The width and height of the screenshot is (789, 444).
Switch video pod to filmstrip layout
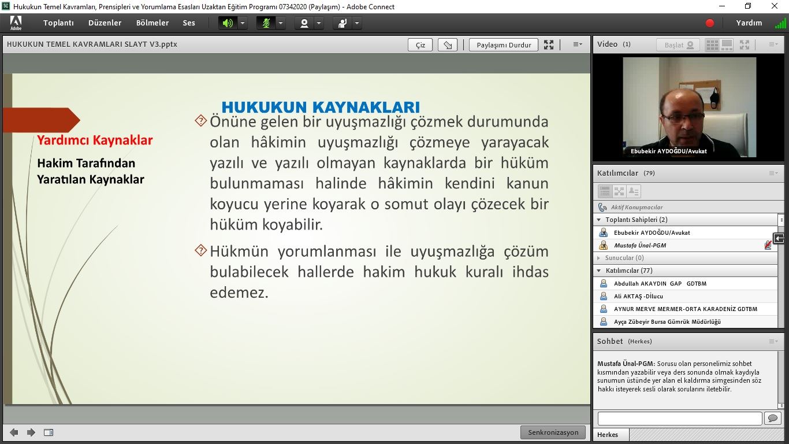click(x=727, y=45)
